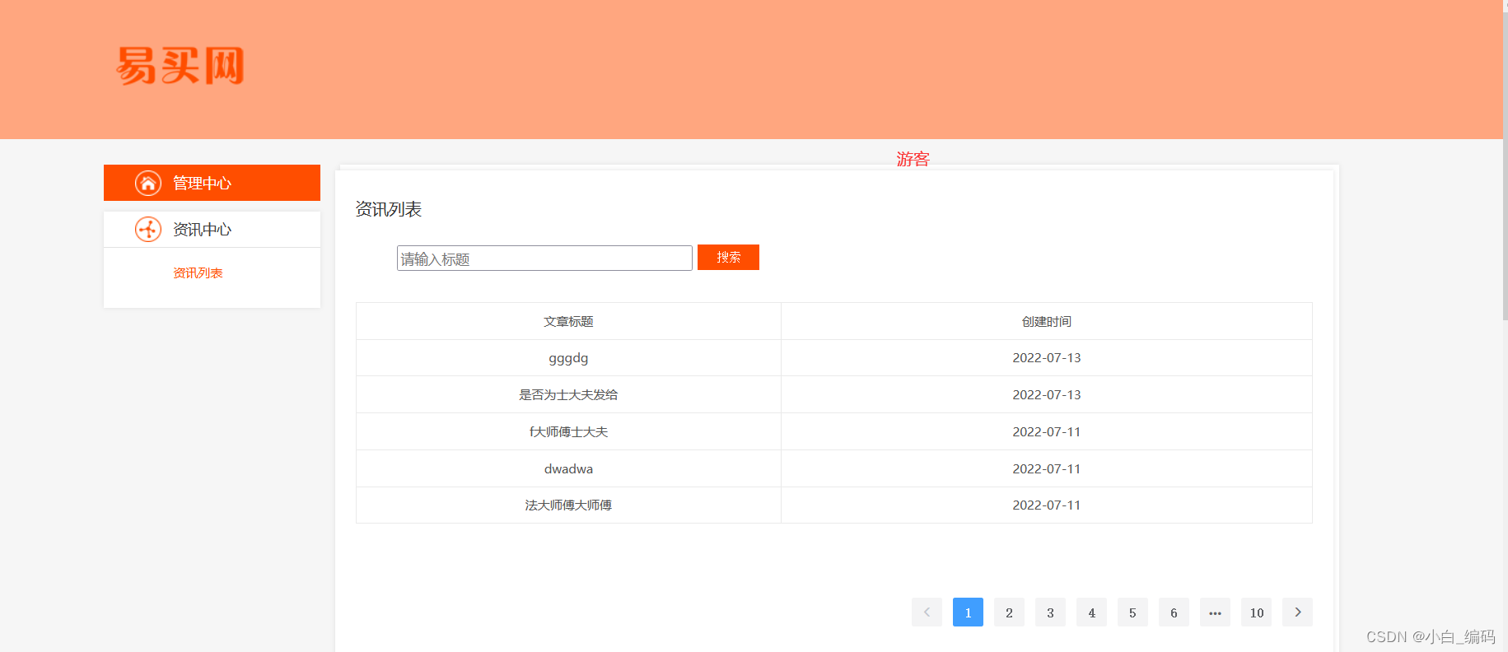Expand more pages via ellipsis button

click(x=1215, y=612)
